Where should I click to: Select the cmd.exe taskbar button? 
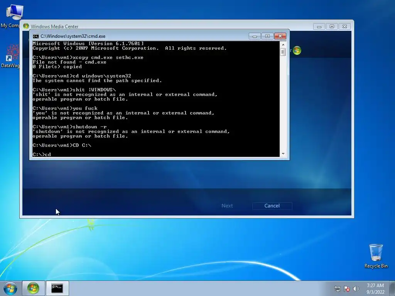point(57,288)
